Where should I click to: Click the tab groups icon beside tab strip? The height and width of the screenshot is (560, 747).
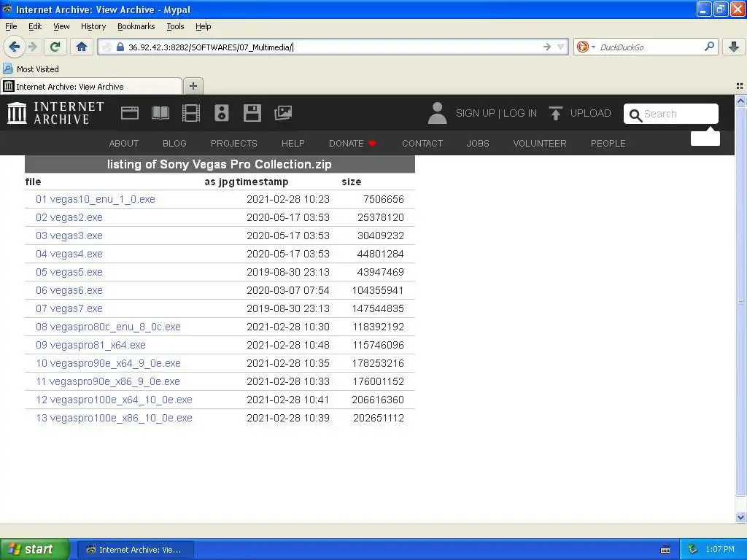pos(740,86)
